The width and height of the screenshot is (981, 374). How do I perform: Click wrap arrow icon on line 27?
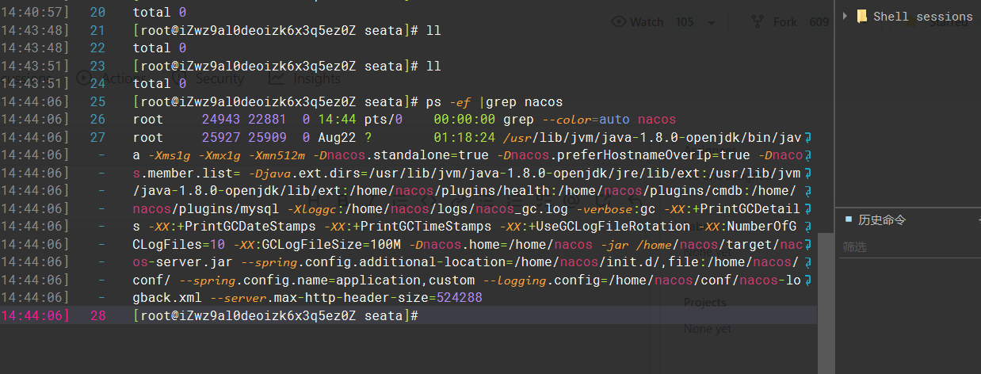click(808, 138)
